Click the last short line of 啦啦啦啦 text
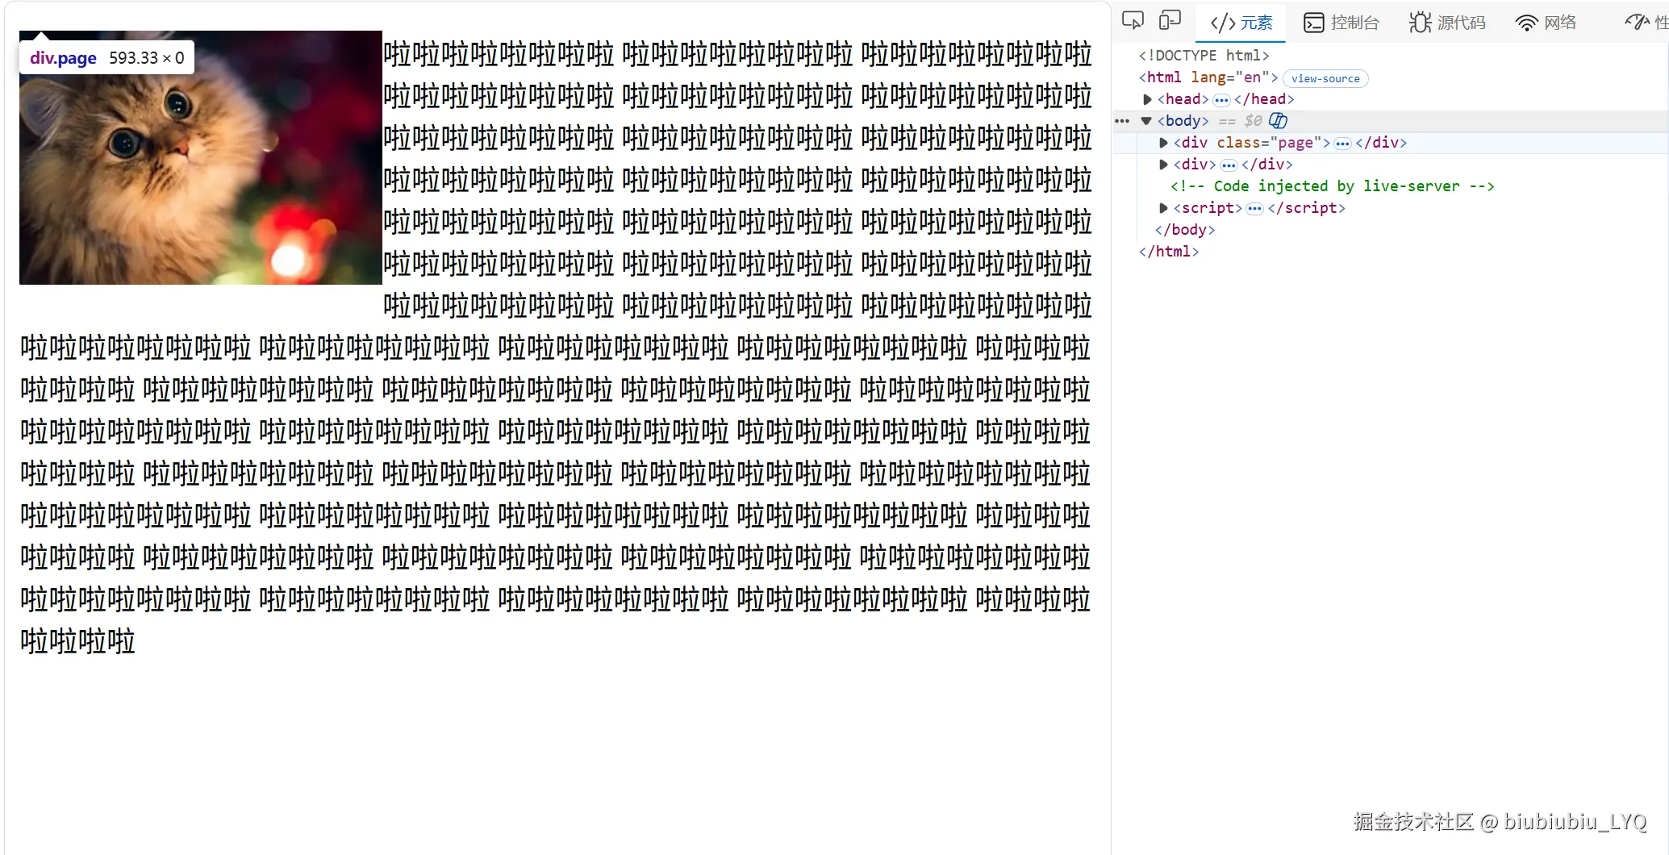This screenshot has height=855, width=1669. tap(77, 642)
